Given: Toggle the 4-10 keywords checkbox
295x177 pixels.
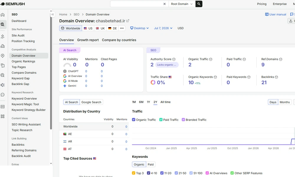Looking at the screenshot, I should click(149, 173).
